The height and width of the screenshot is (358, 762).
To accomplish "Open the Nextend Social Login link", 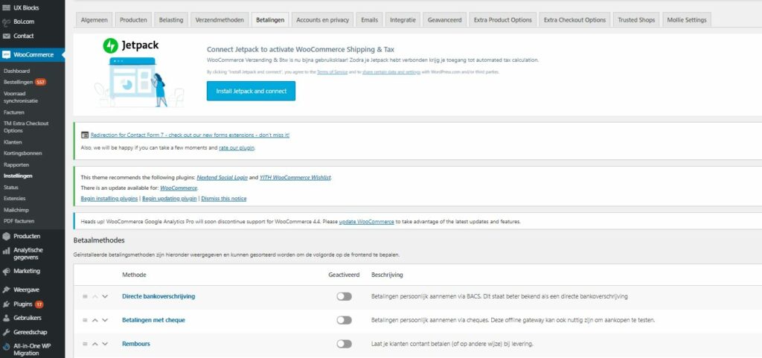I will click(222, 178).
